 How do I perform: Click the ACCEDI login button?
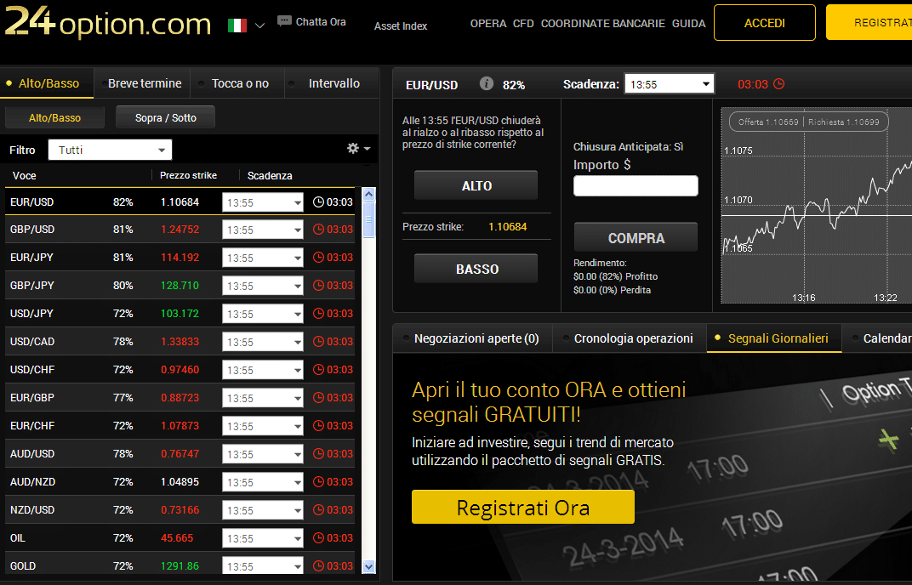tap(764, 23)
